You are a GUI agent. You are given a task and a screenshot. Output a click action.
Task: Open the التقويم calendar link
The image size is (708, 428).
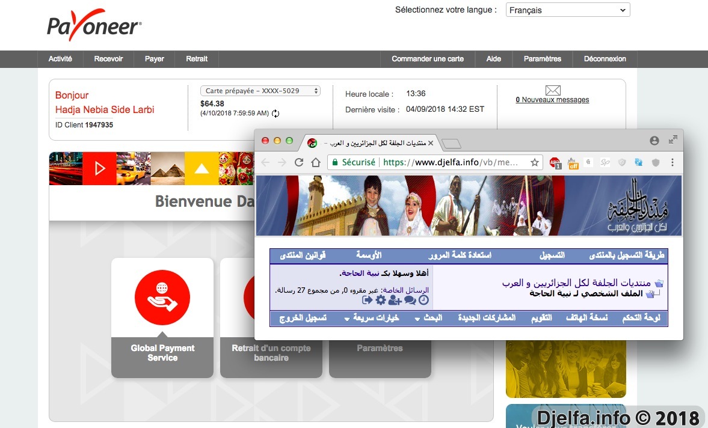(x=541, y=319)
